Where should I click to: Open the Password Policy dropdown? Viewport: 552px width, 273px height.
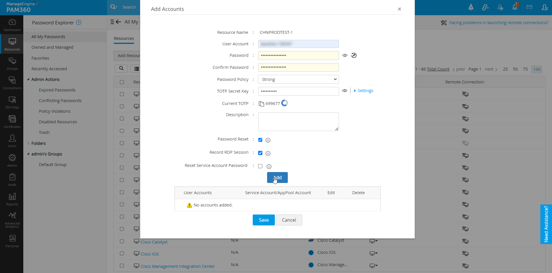click(298, 79)
